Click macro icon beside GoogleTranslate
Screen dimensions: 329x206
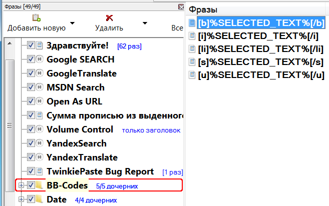39,73
